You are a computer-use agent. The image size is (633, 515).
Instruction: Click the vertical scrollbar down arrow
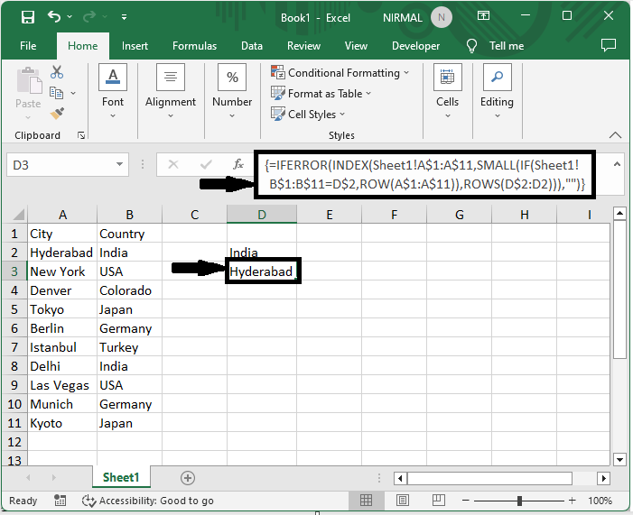[619, 459]
